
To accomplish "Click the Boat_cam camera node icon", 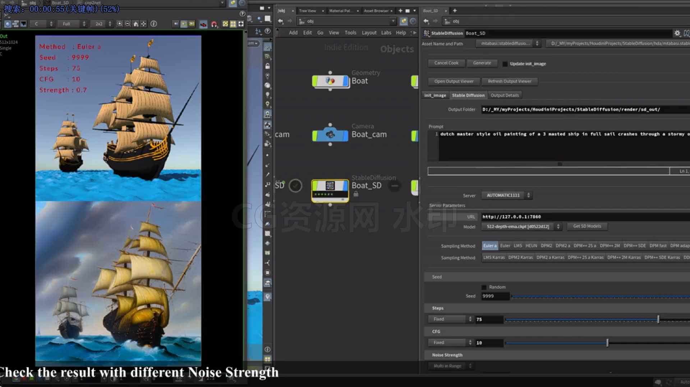I will pyautogui.click(x=330, y=134).
